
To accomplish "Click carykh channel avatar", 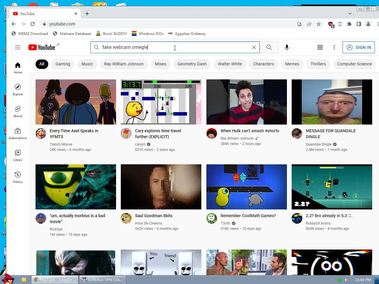I will (x=126, y=133).
